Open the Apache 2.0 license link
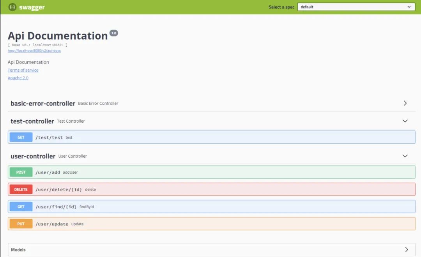The height and width of the screenshot is (257, 421). [x=18, y=78]
